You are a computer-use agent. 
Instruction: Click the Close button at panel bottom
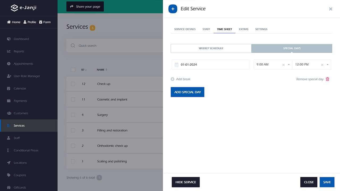pos(309,182)
